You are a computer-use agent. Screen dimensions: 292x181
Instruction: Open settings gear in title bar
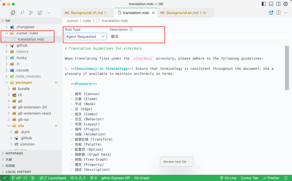pyautogui.click(x=286, y=4)
